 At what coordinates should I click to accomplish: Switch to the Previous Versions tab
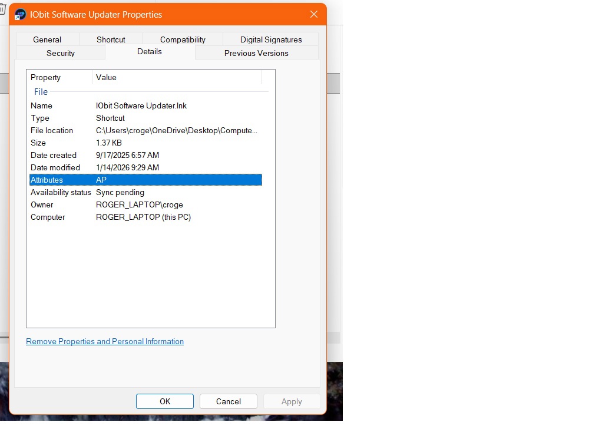256,53
